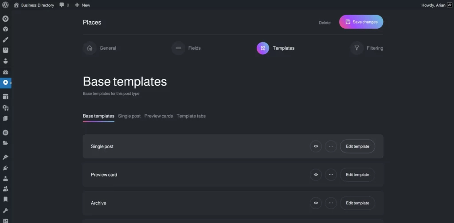Open the three-dot menu for Archive
Image resolution: width=454 pixels, height=223 pixels.
click(331, 203)
